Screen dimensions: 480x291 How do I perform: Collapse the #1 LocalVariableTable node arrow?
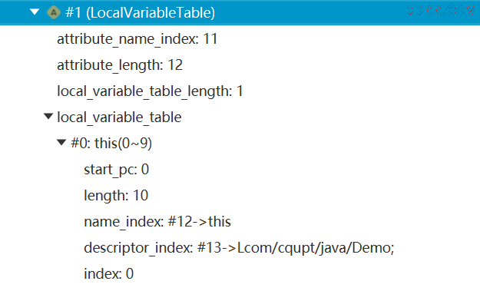click(x=35, y=12)
